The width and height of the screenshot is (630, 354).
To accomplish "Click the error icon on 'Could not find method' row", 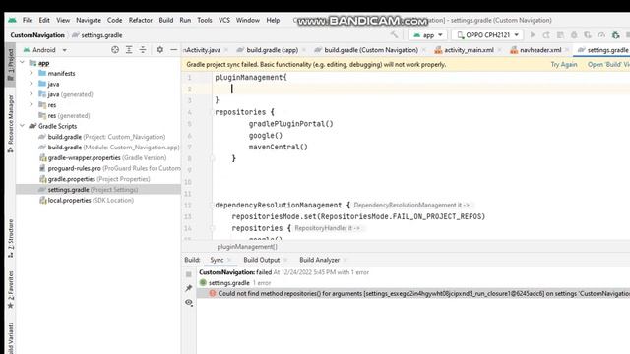I will click(x=213, y=293).
